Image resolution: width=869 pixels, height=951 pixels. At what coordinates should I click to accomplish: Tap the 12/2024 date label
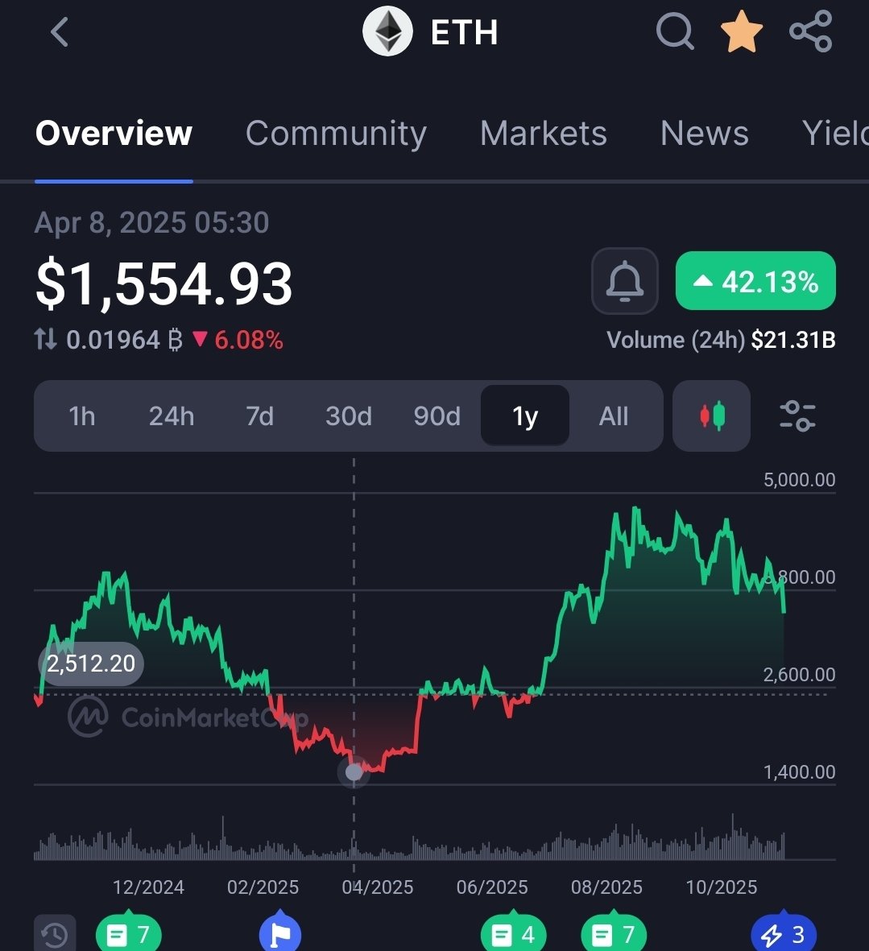[148, 887]
